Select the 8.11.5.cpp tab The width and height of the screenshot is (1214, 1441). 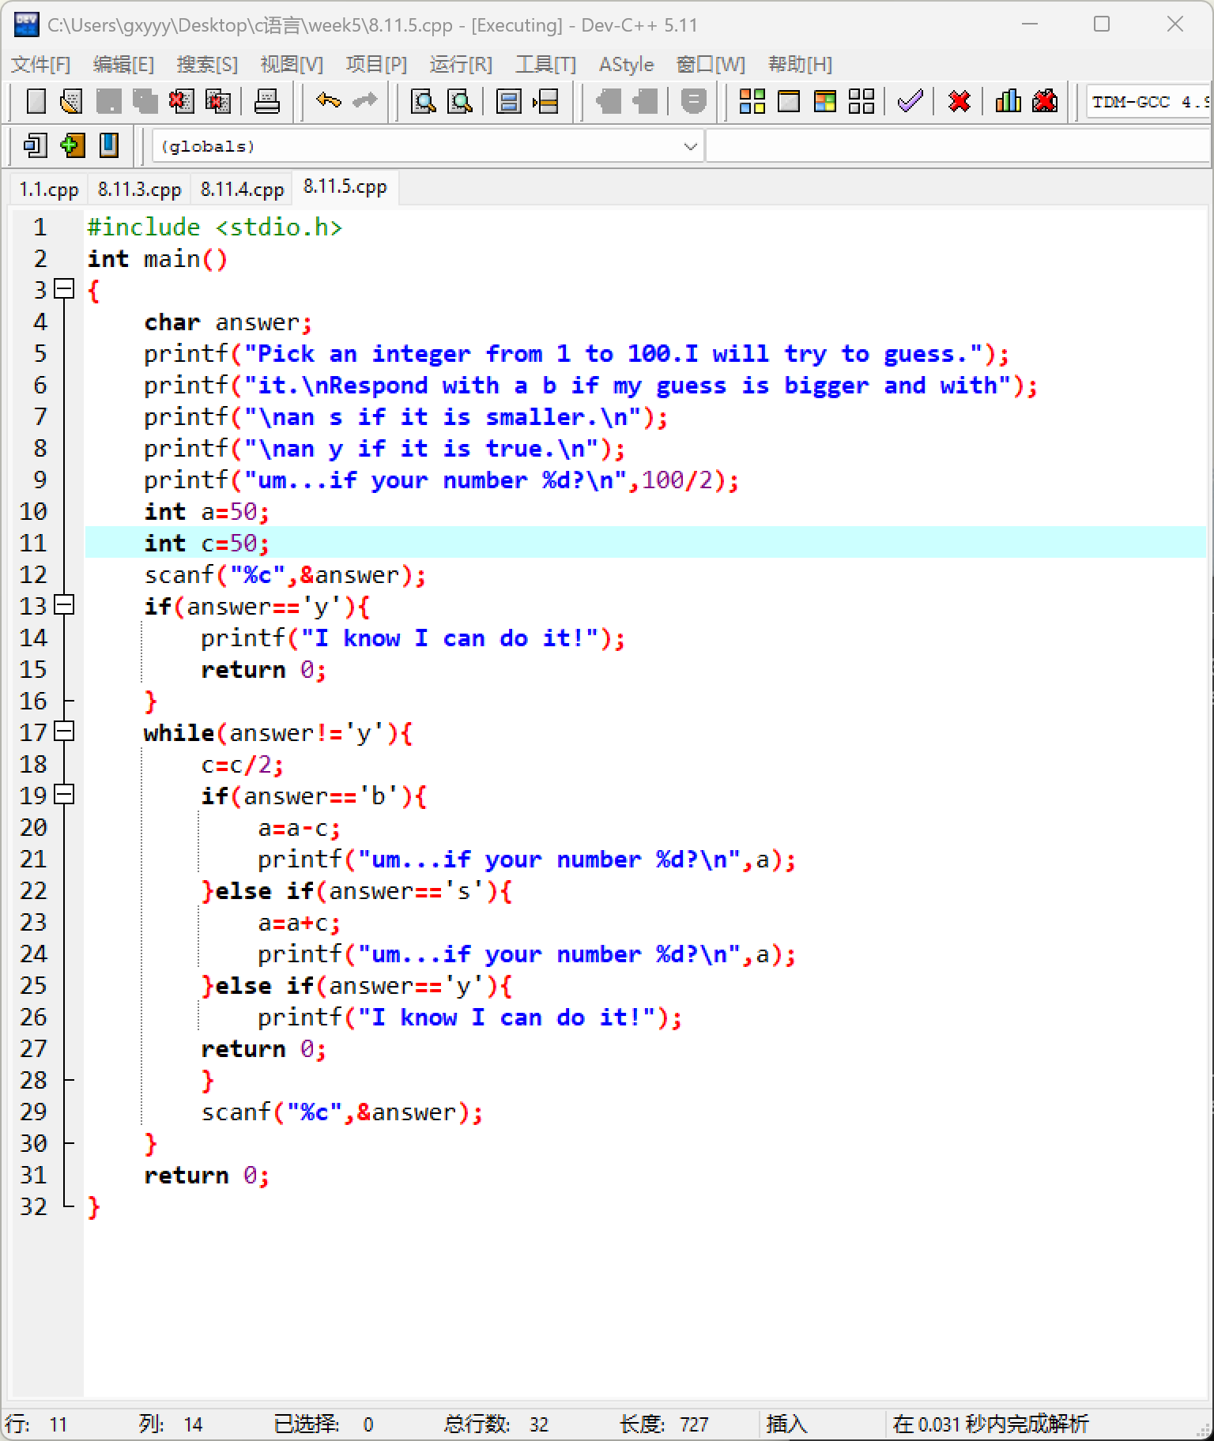[345, 187]
